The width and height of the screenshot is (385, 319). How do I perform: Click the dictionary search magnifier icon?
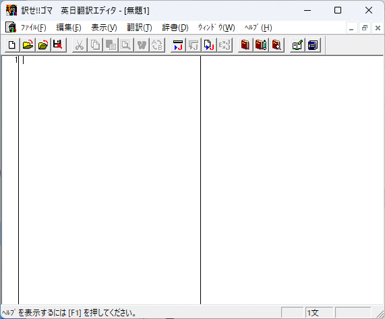(x=276, y=45)
